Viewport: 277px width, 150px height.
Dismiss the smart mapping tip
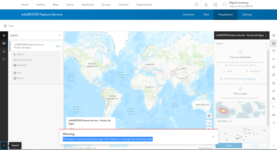coord(264,79)
